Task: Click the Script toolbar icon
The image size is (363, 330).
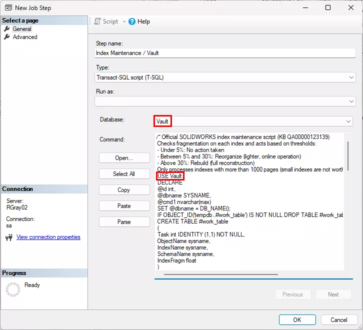Action: [x=97, y=21]
